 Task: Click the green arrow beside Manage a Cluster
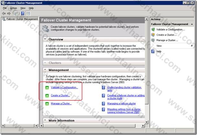pyautogui.click(x=47, y=104)
